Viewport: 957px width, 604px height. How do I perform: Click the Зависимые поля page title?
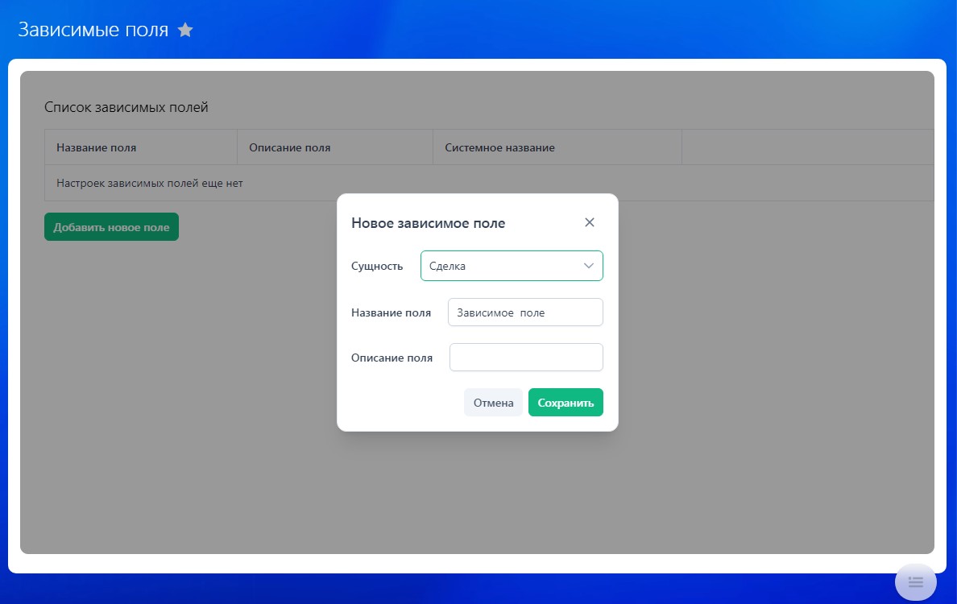pos(93,31)
